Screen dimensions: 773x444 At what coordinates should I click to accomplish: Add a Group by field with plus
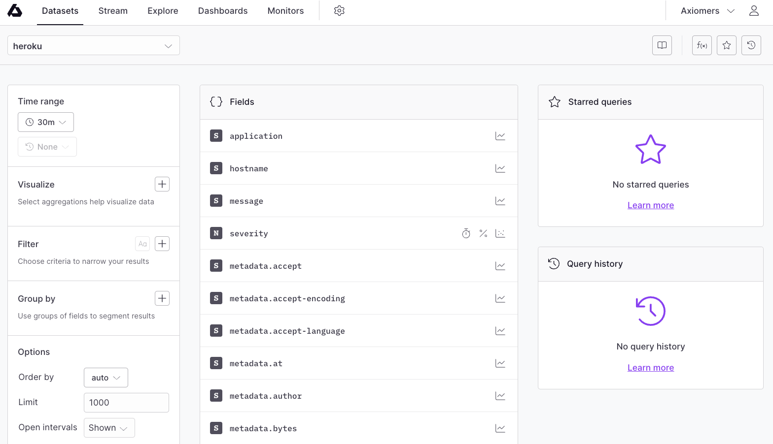coord(162,298)
